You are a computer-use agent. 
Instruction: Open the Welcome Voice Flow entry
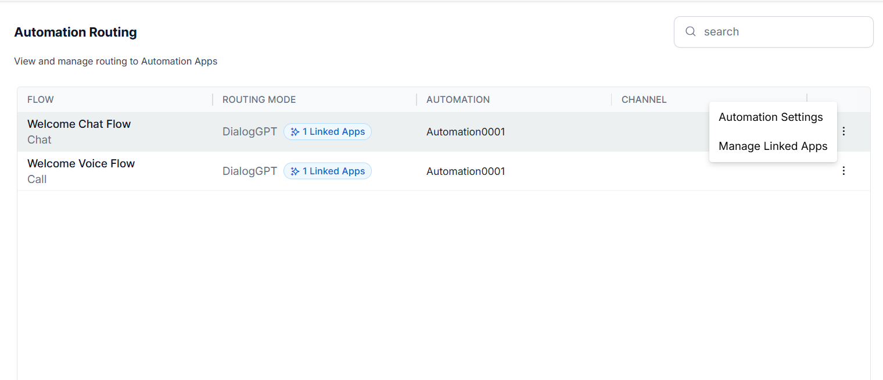[81, 164]
